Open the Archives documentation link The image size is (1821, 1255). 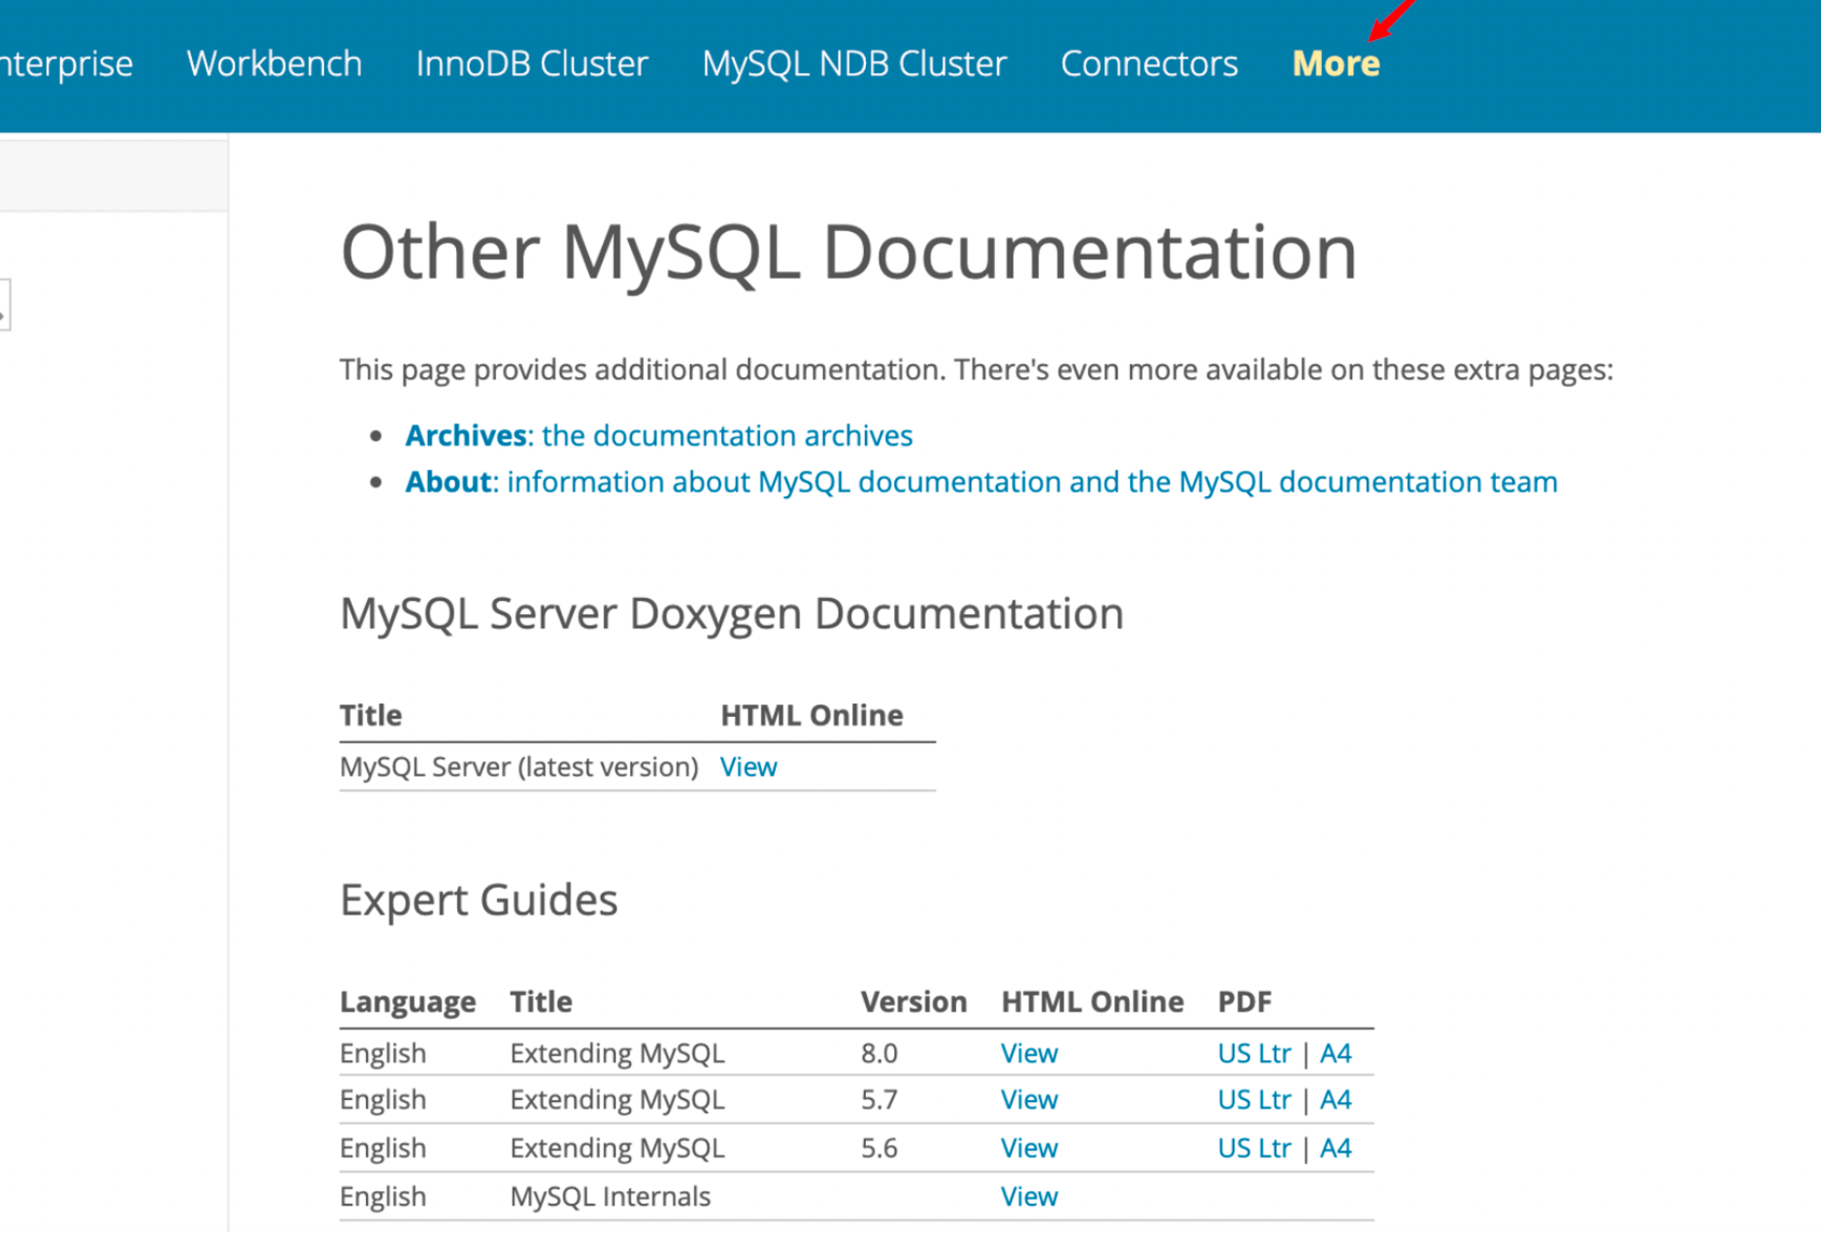[x=659, y=435]
